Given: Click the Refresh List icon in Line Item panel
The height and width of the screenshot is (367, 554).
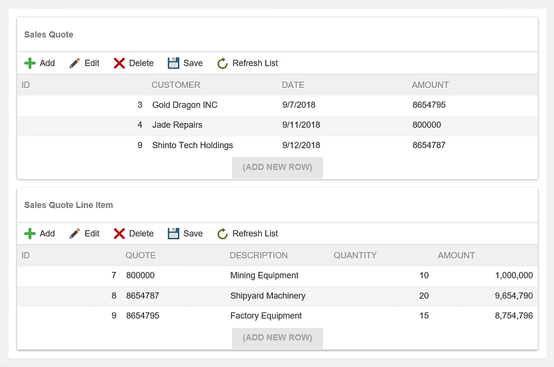Looking at the screenshot, I should (x=222, y=234).
